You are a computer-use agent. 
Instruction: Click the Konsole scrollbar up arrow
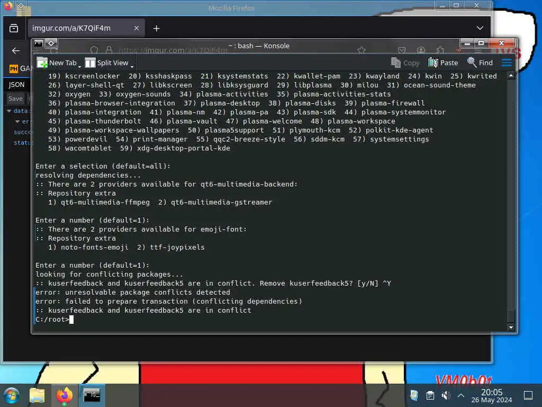point(511,75)
